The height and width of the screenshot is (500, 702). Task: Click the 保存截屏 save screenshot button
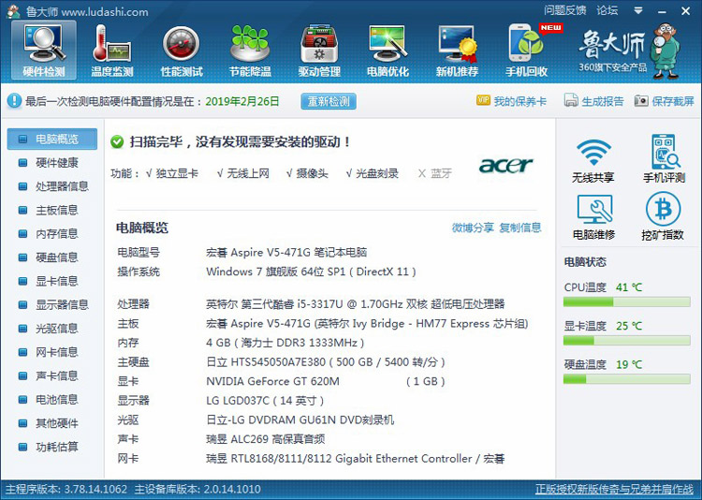(x=665, y=101)
